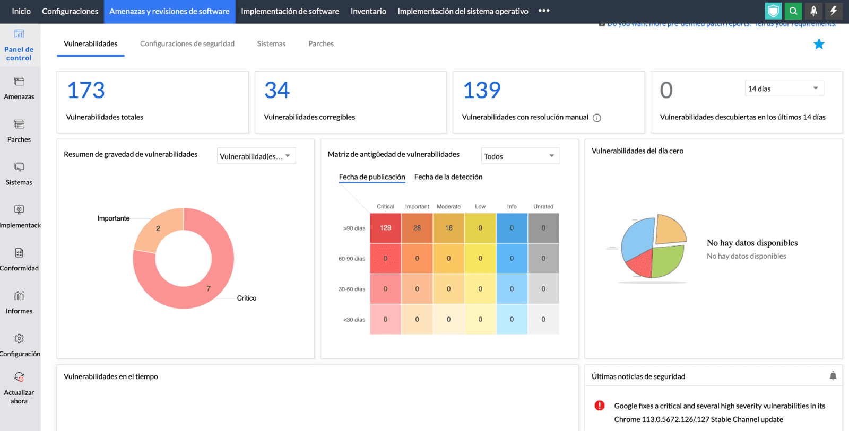Viewport: 849px width, 431px height.
Task: Select the Vulnerabilidades tab
Action: [x=91, y=44]
